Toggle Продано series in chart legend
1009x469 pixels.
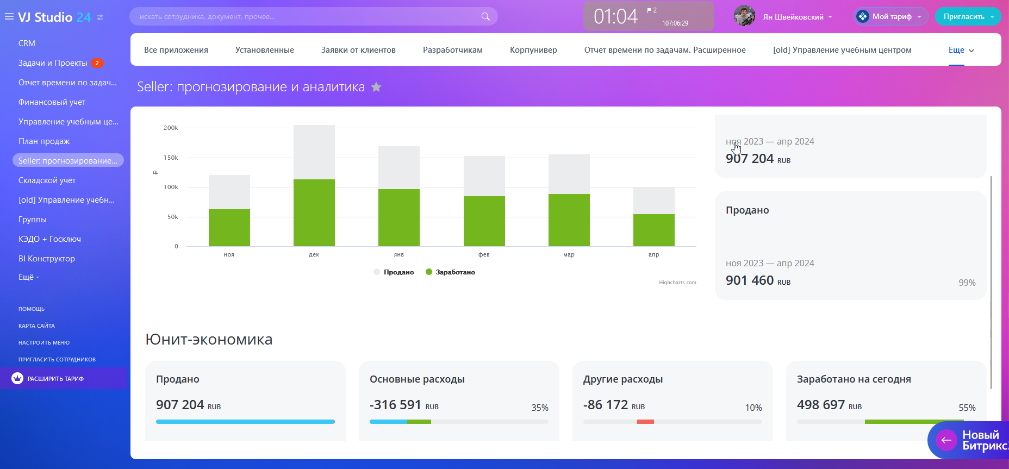(x=394, y=272)
